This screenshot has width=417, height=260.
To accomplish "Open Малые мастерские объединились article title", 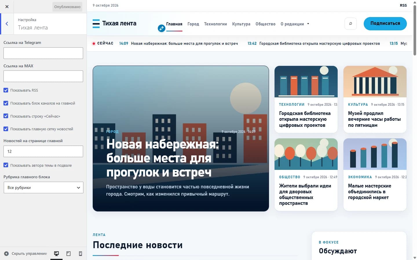I will [370, 192].
